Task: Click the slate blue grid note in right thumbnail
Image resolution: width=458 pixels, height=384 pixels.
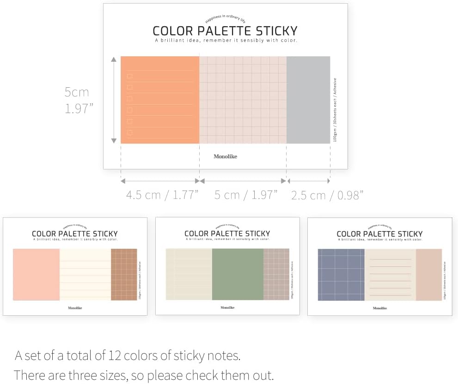Action: point(341,275)
